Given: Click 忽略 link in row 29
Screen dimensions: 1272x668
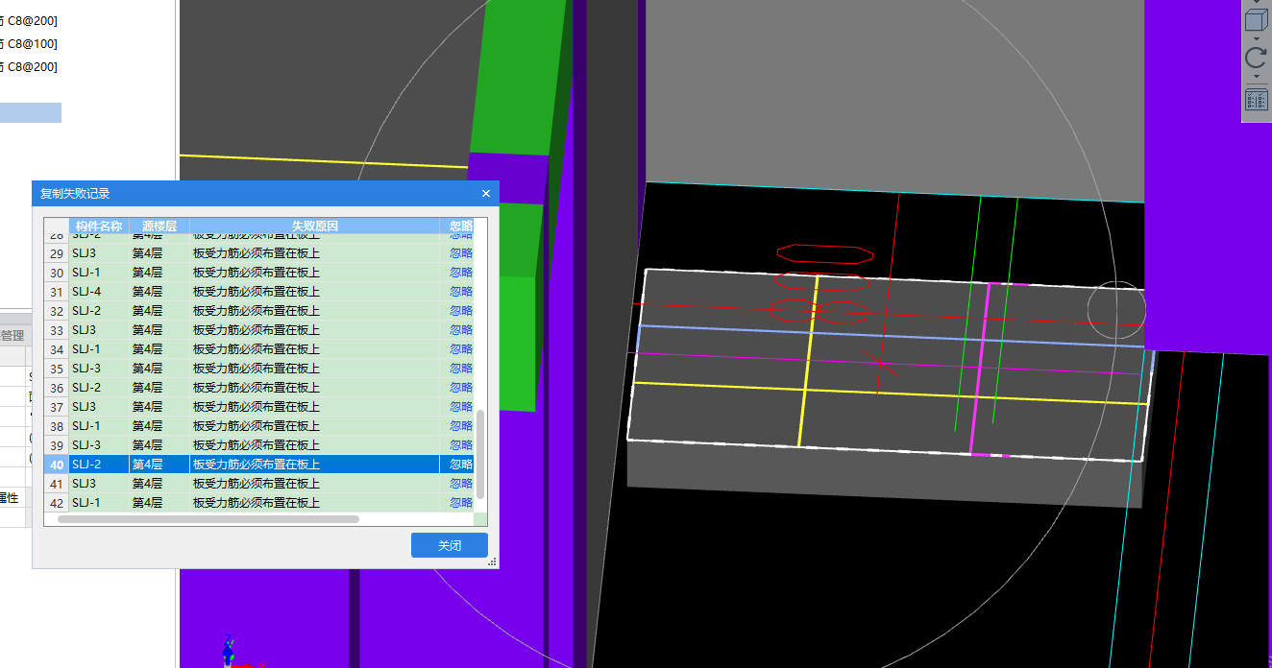Looking at the screenshot, I should coord(461,253).
